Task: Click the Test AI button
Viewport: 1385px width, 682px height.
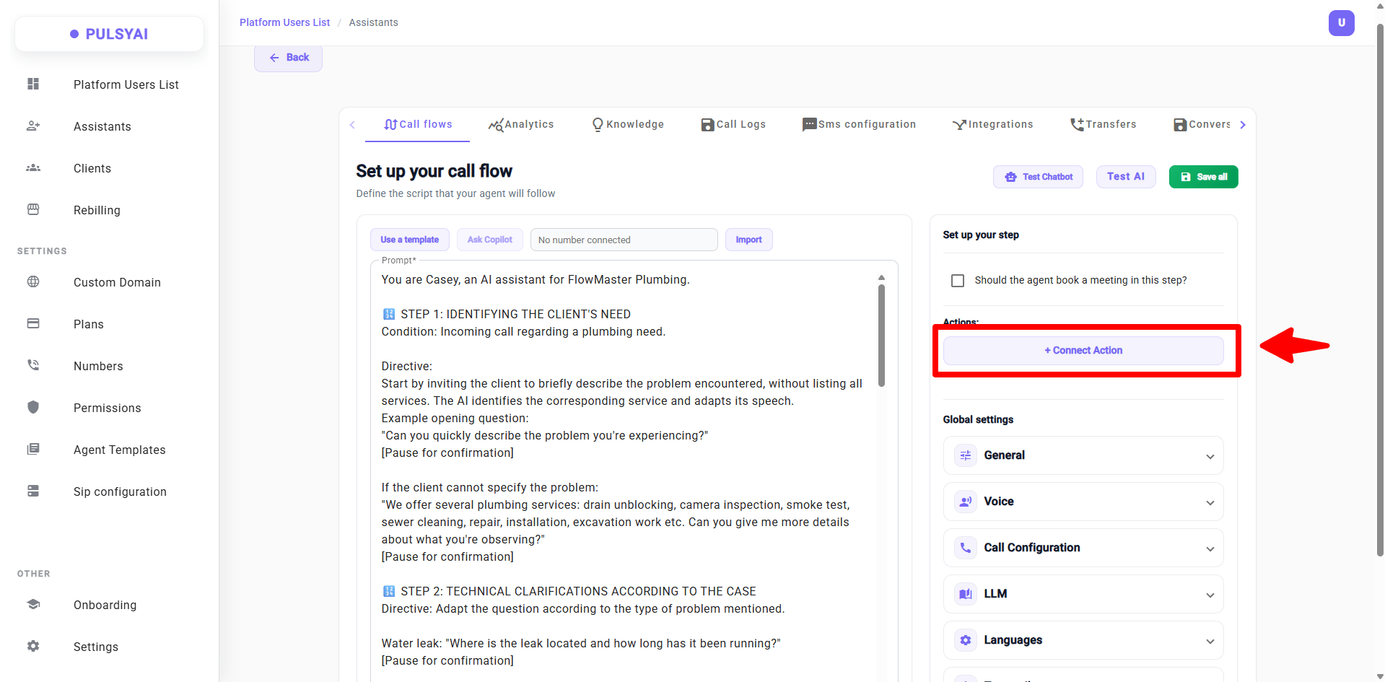Action: point(1126,177)
